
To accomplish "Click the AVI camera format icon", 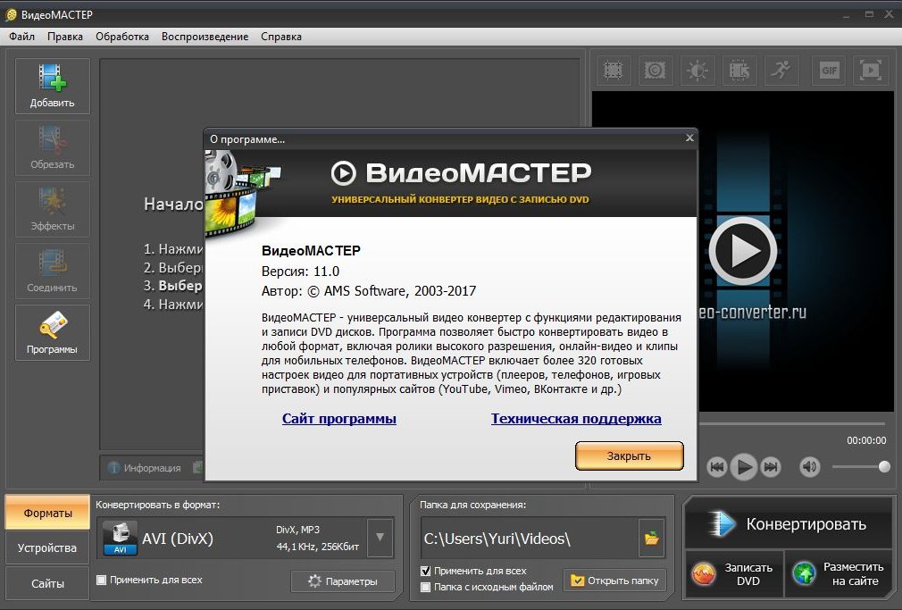I will pyautogui.click(x=121, y=538).
